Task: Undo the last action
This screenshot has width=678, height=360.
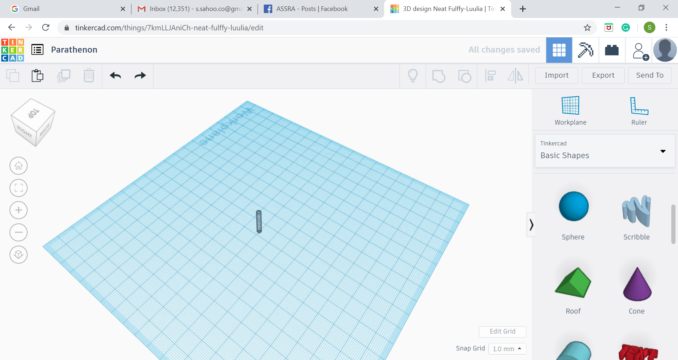Action: tap(115, 76)
